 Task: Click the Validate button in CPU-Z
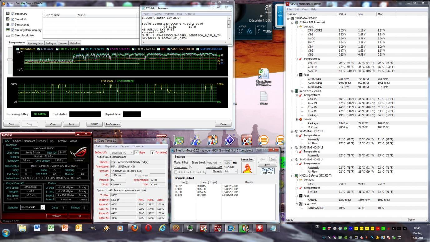(57, 216)
